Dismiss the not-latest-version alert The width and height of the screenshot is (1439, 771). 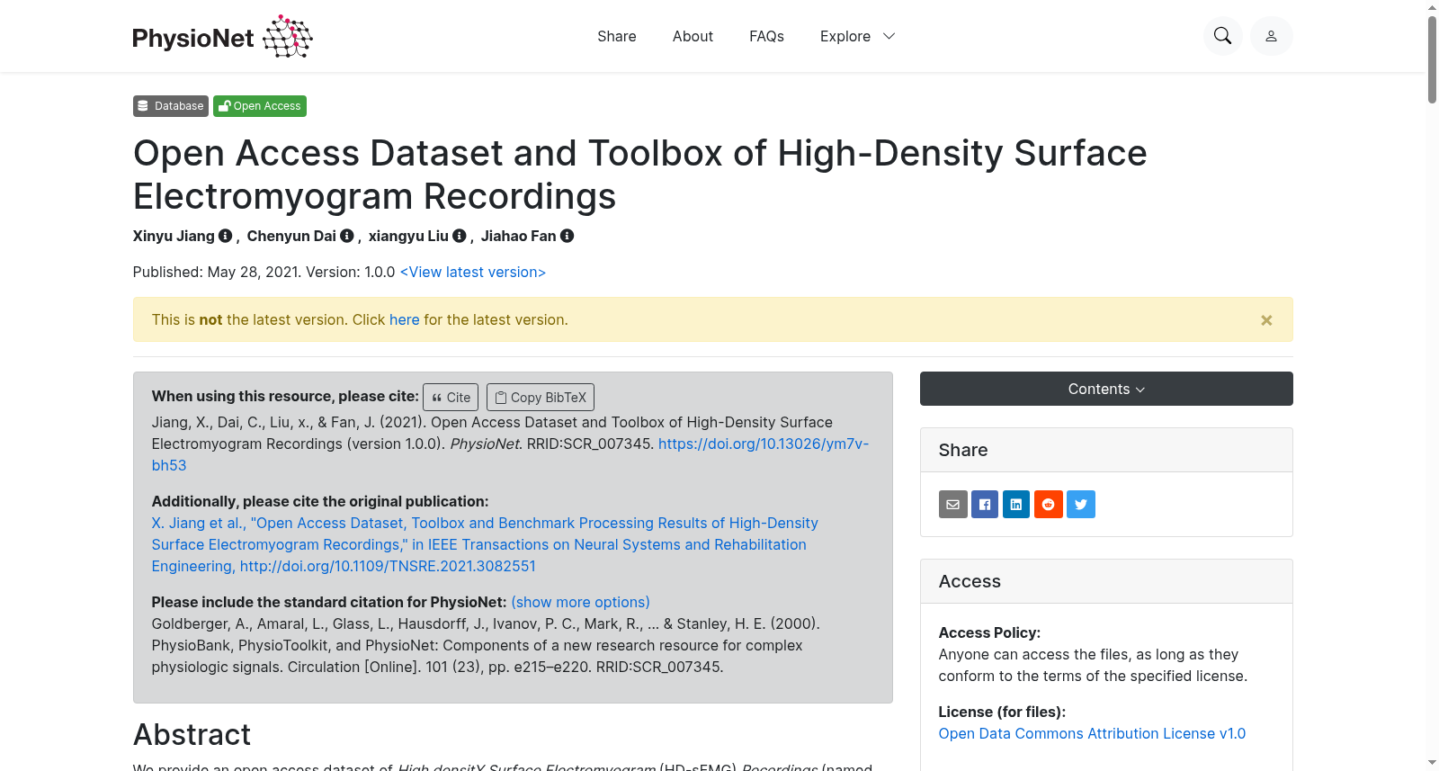coord(1266,320)
